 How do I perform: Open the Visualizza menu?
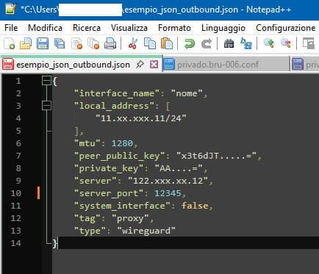129,28
